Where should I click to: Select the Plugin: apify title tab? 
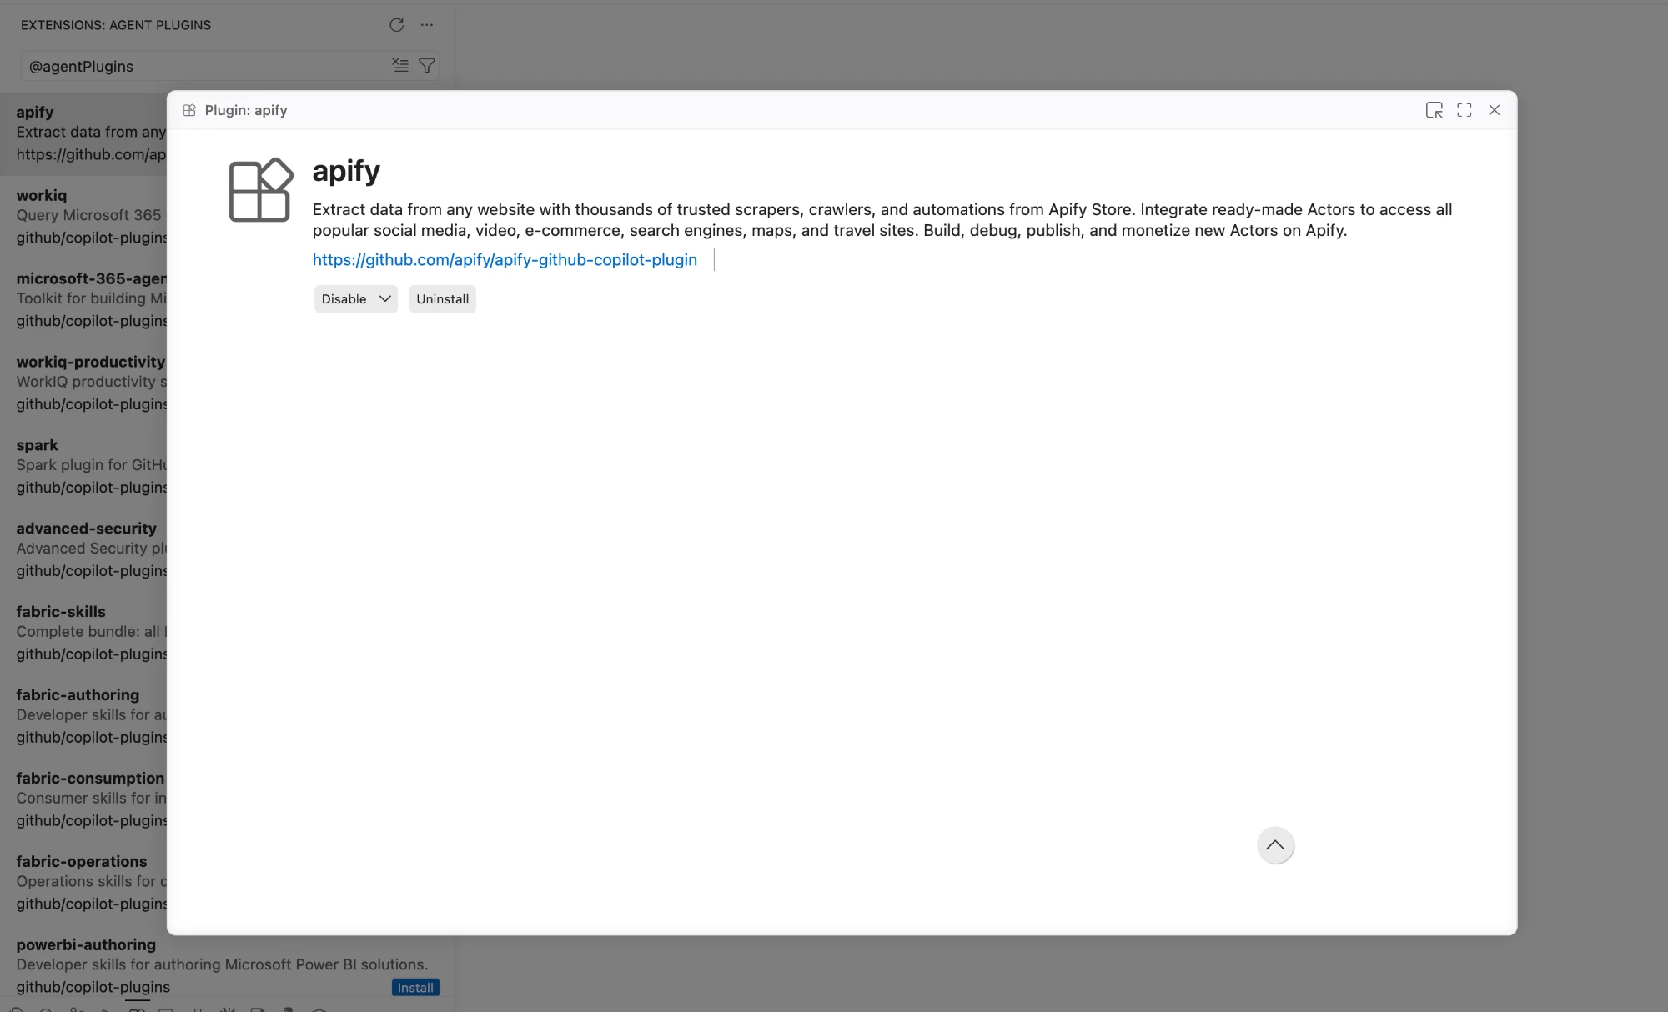(x=246, y=110)
